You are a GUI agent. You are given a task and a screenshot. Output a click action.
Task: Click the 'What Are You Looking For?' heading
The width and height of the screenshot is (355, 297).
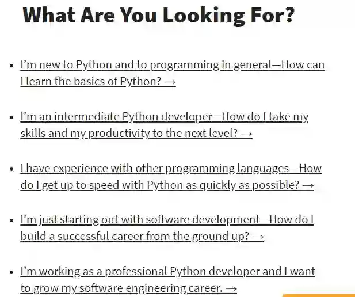pyautogui.click(x=159, y=16)
